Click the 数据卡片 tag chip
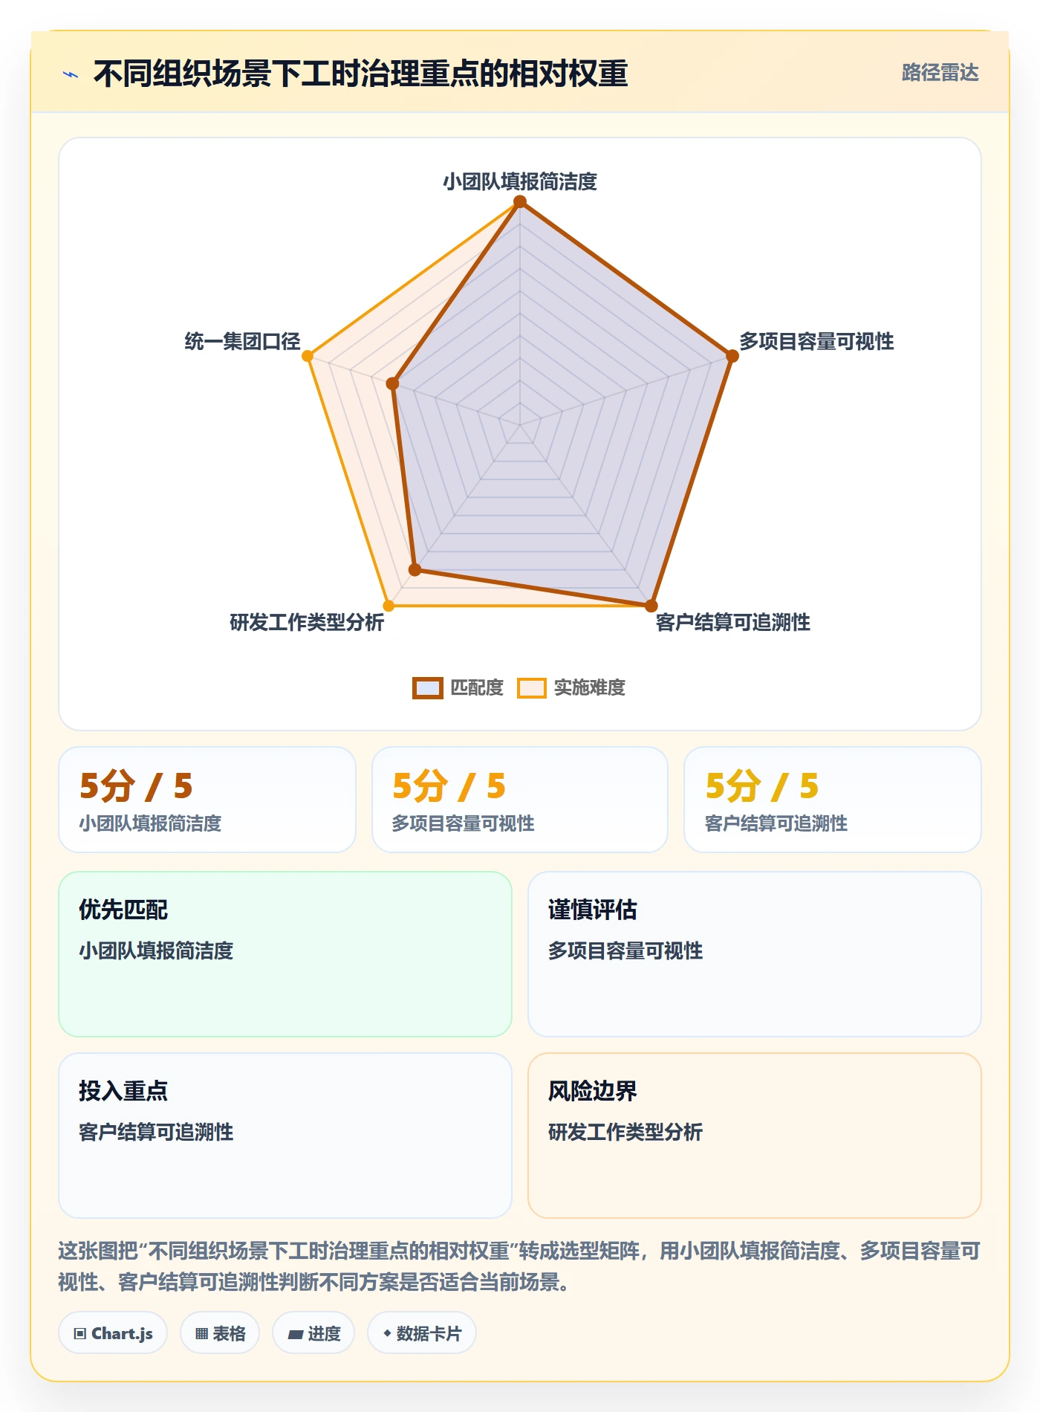 tap(422, 1333)
